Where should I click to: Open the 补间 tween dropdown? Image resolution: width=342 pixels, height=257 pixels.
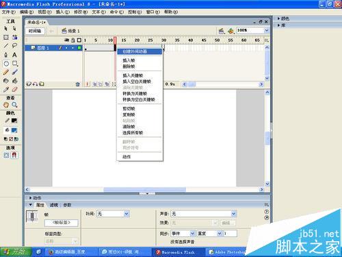coord(127,214)
